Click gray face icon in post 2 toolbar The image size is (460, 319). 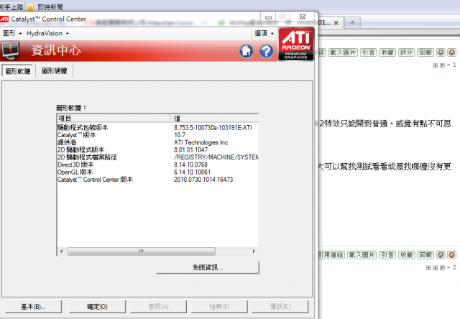(x=441, y=255)
